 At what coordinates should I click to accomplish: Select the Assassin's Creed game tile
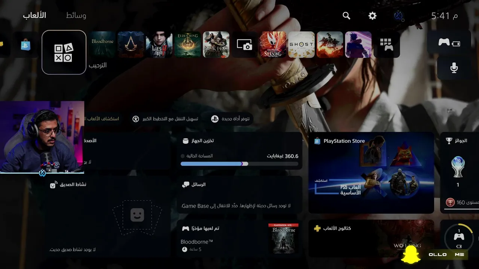tap(131, 44)
